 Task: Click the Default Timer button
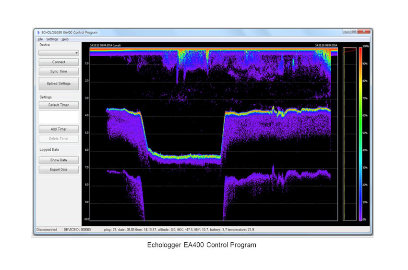point(59,105)
